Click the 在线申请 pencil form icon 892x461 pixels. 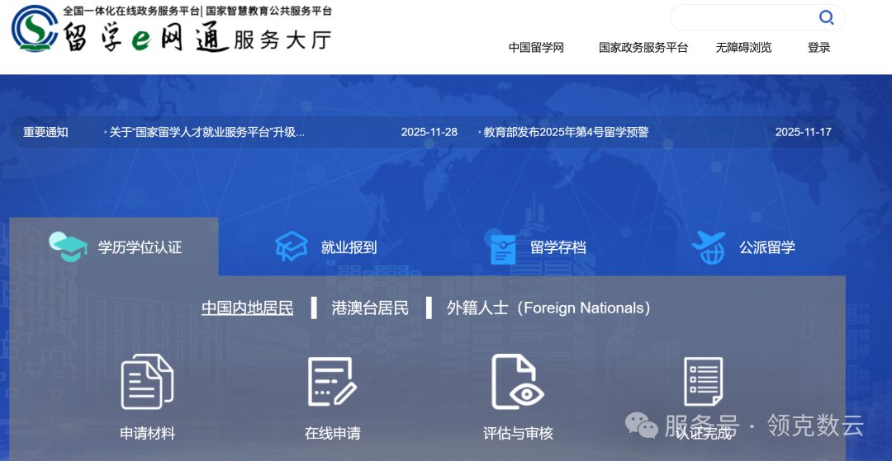tap(332, 382)
